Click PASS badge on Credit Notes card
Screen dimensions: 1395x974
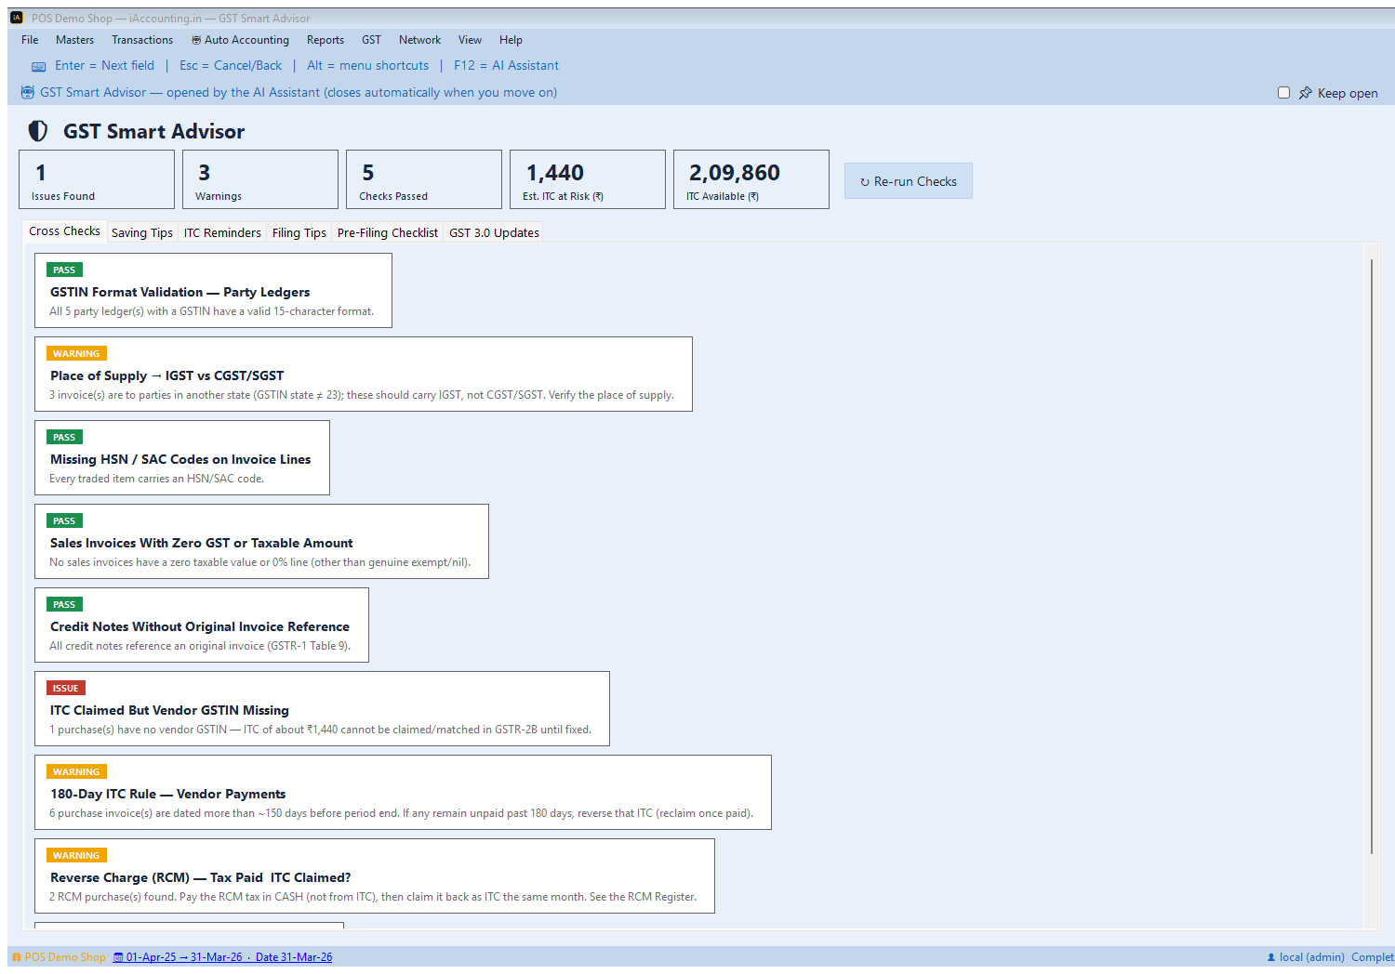point(64,605)
